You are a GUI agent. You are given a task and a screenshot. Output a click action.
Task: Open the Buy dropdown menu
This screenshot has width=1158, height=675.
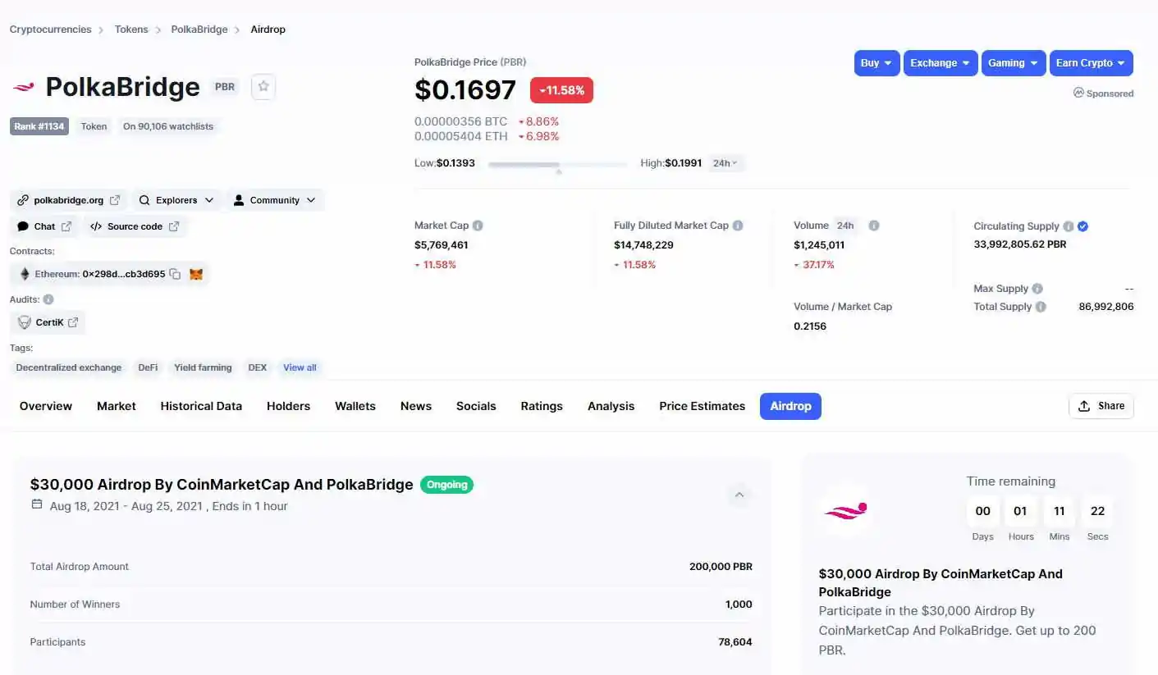click(x=877, y=63)
